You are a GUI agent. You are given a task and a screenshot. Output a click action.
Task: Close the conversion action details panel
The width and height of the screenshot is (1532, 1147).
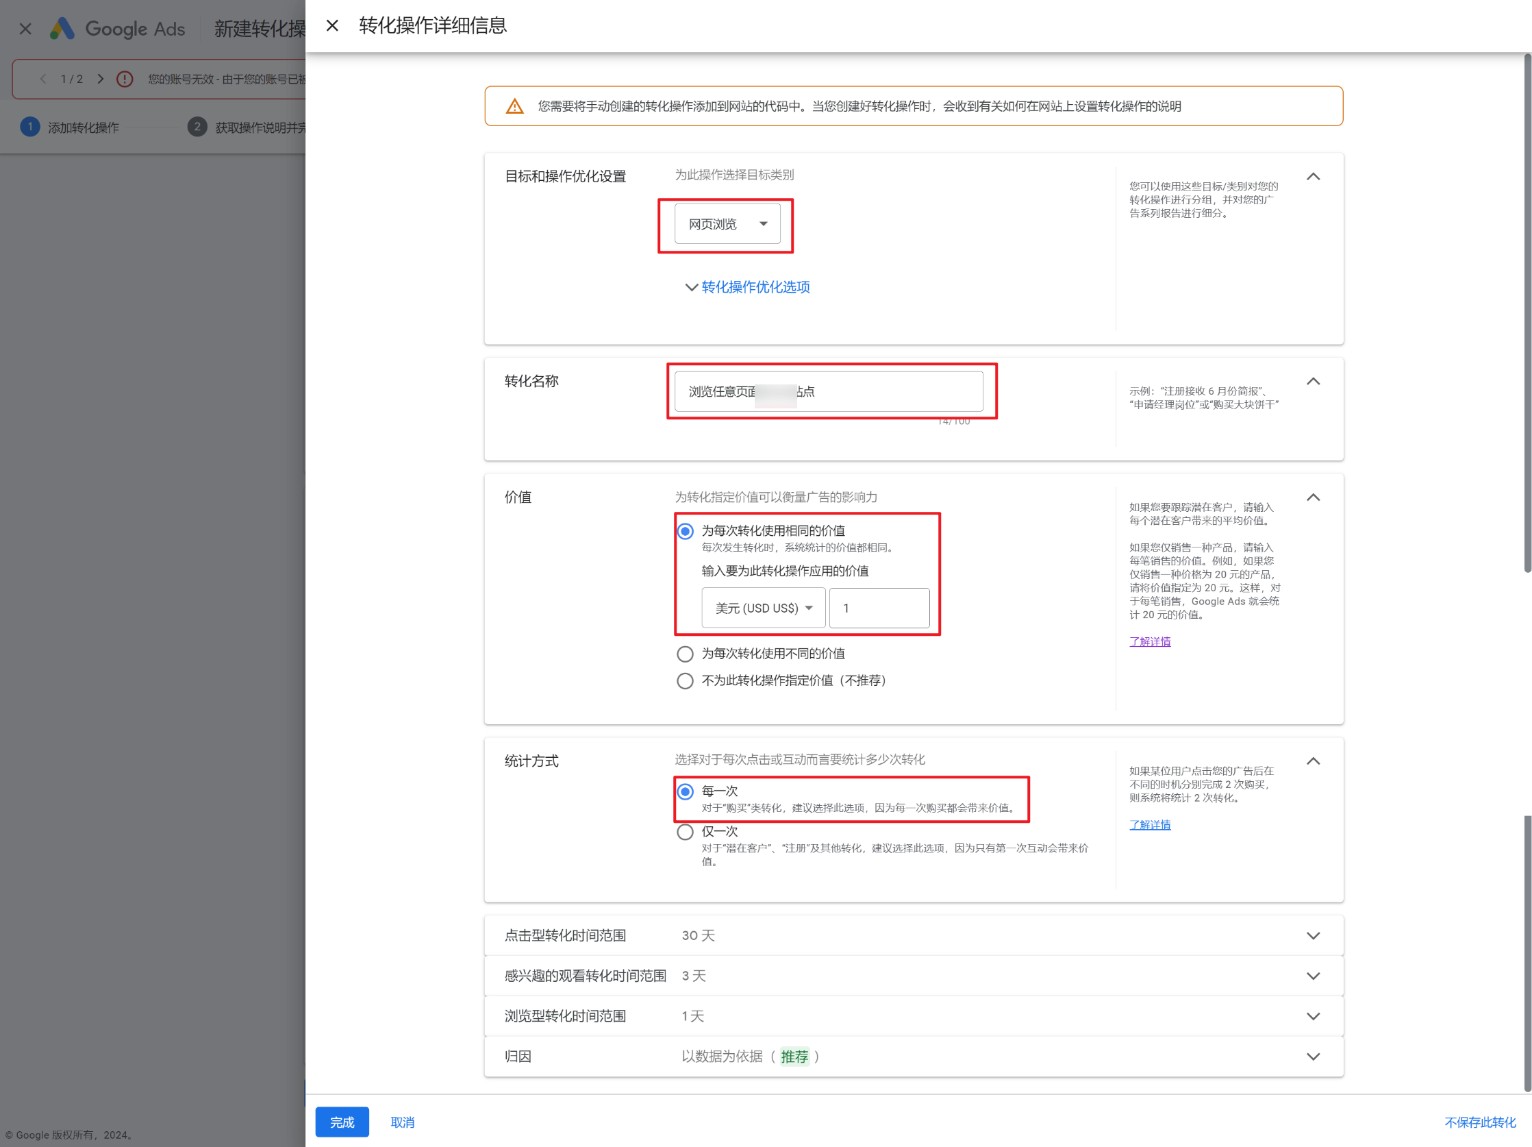(x=332, y=25)
